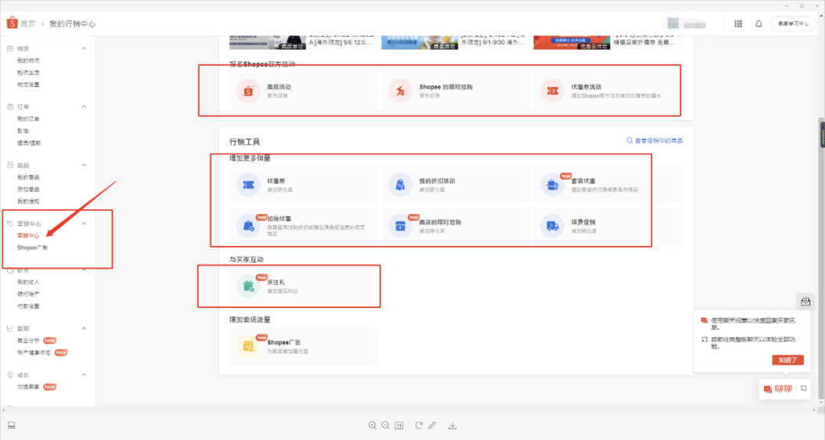Open the 聊聊 chat button

click(778, 390)
